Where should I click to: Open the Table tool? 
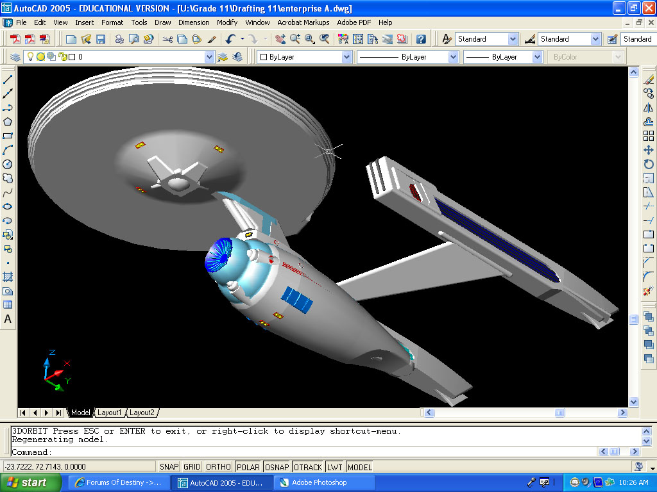tap(8, 305)
